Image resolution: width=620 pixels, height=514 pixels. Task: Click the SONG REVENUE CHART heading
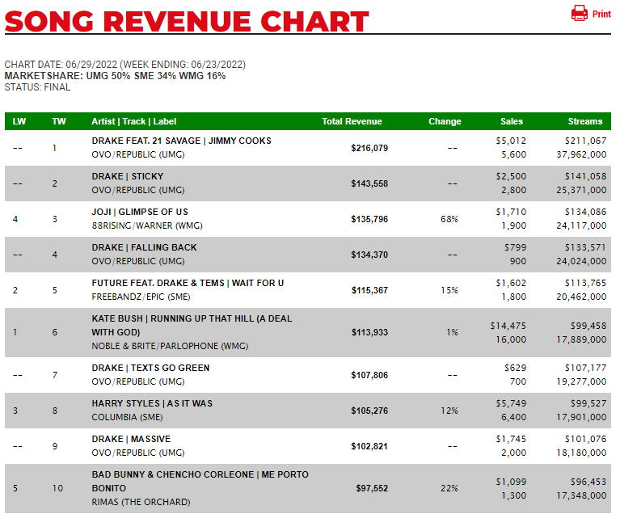pyautogui.click(x=187, y=21)
